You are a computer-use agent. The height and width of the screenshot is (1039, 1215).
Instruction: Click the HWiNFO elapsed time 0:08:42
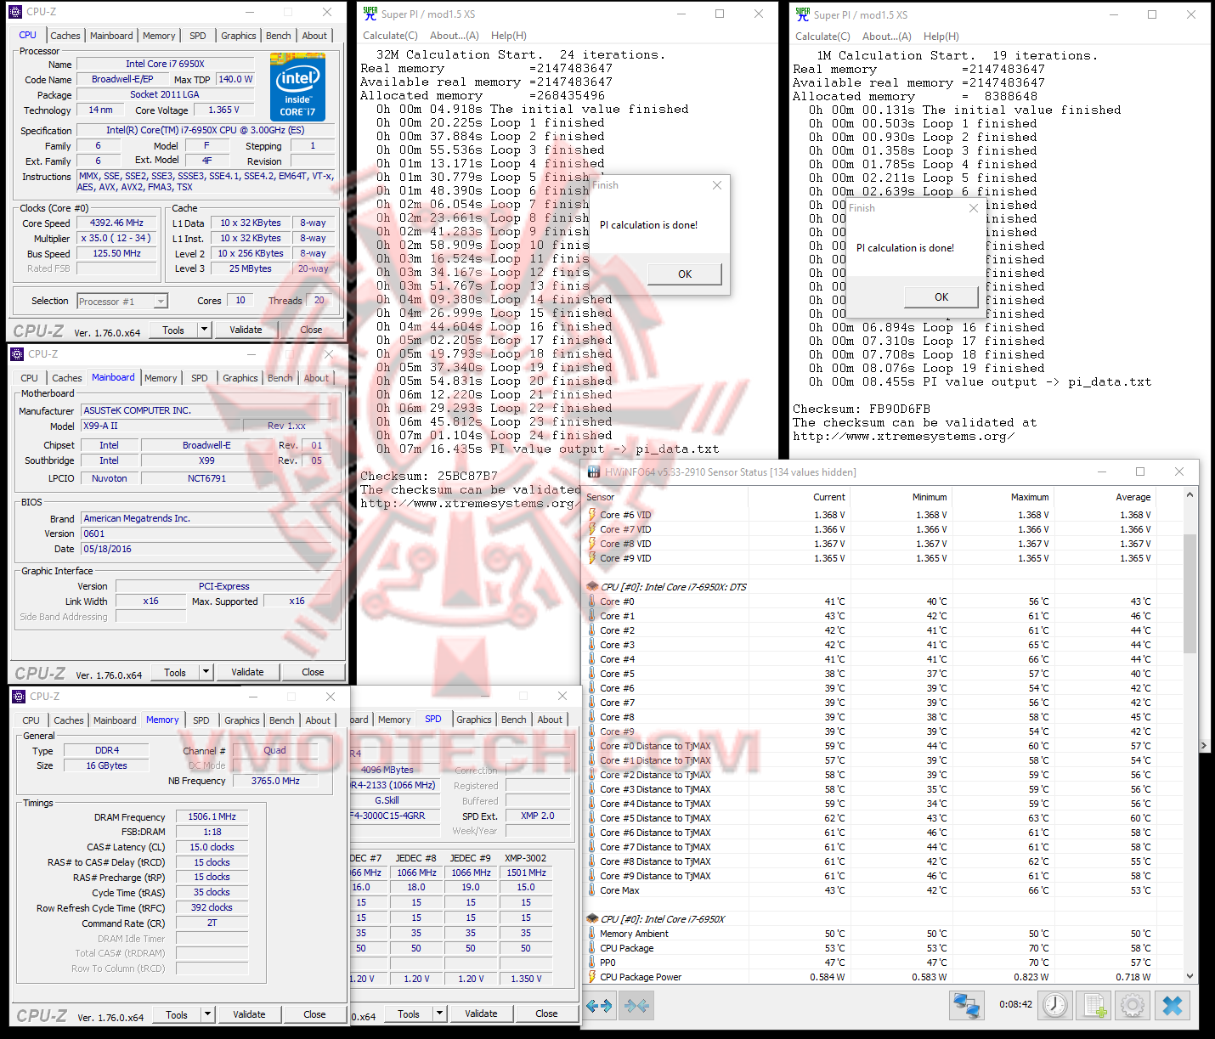click(1015, 1004)
